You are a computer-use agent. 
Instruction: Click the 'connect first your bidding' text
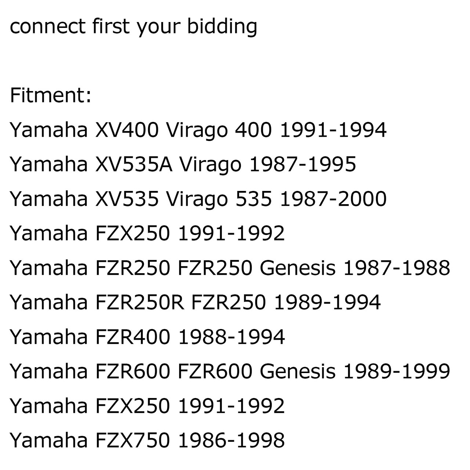[133, 27]
